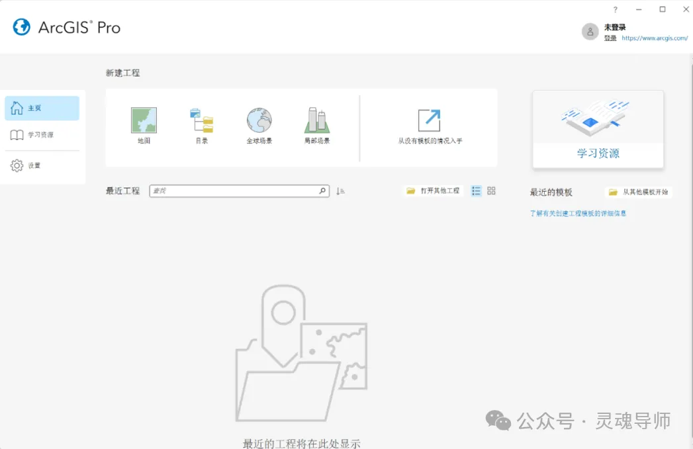Click the sign-in (登录) link

(610, 38)
